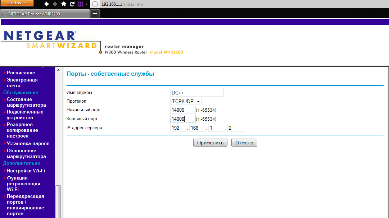This screenshot has width=389, height=218.
Task: Click the Начальный порт field
Action: click(x=182, y=110)
